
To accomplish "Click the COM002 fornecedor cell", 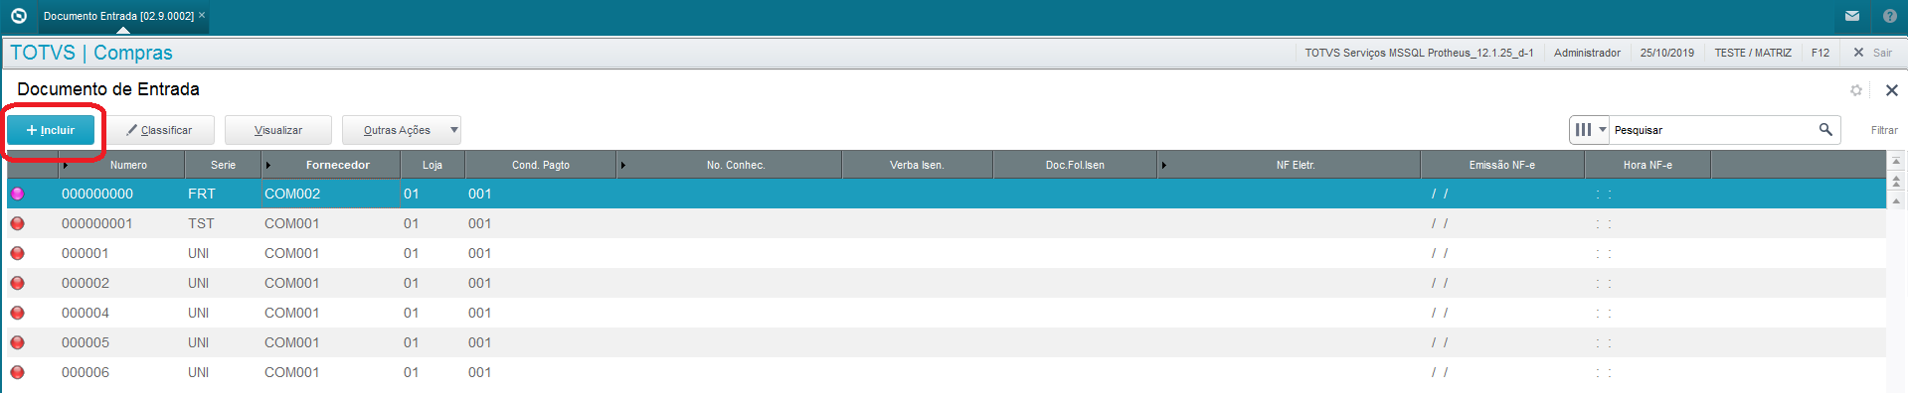I will [292, 194].
